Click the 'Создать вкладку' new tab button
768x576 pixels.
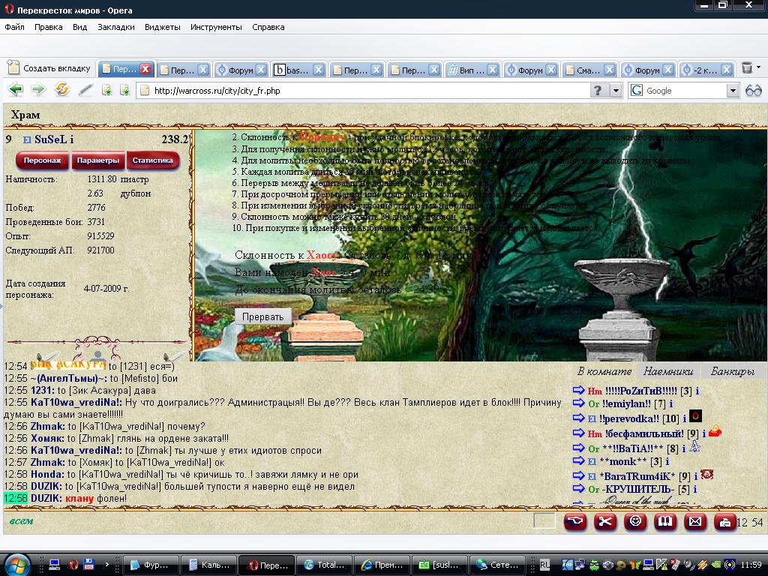(x=50, y=68)
